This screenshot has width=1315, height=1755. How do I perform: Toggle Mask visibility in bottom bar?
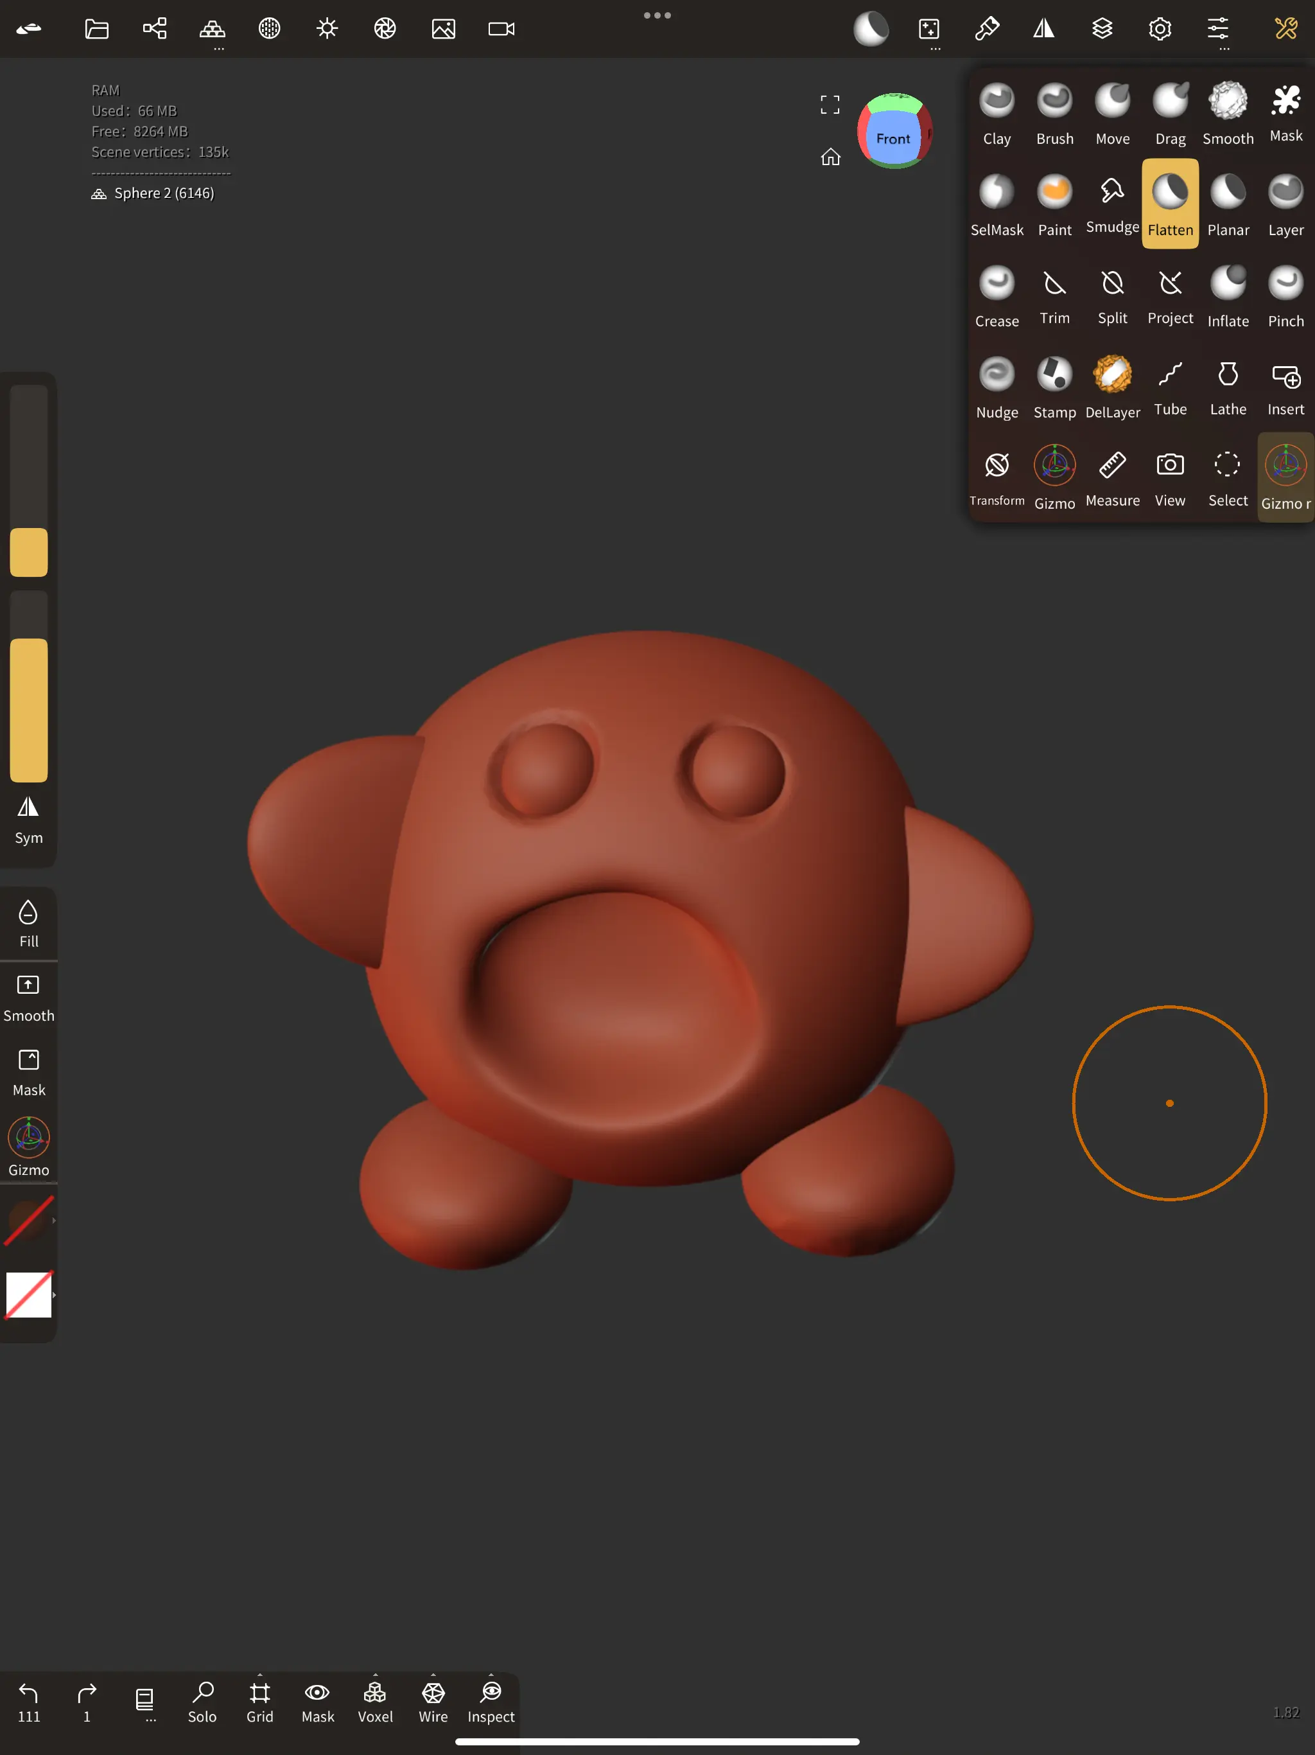[317, 1704]
